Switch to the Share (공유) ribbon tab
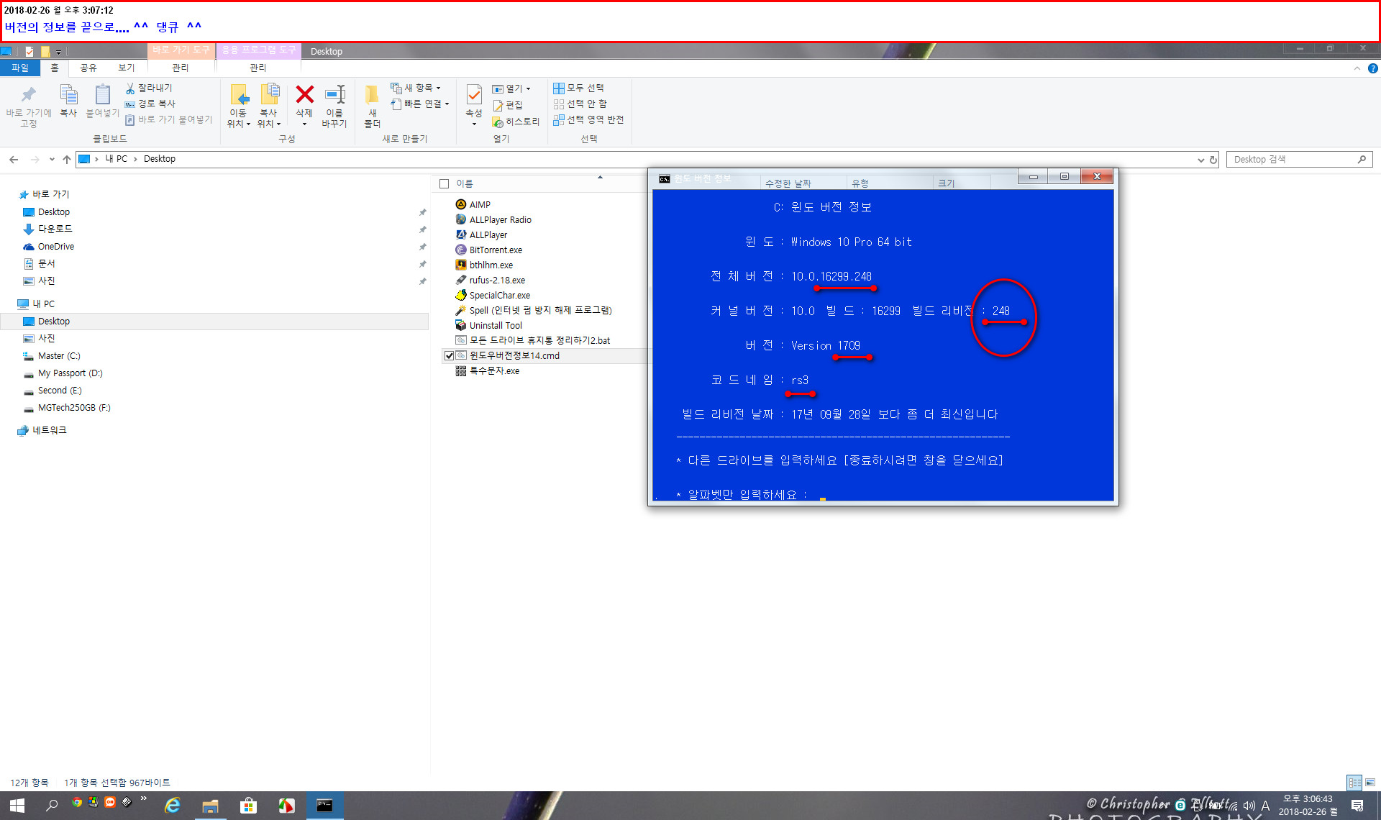Image resolution: width=1381 pixels, height=820 pixels. click(x=88, y=68)
